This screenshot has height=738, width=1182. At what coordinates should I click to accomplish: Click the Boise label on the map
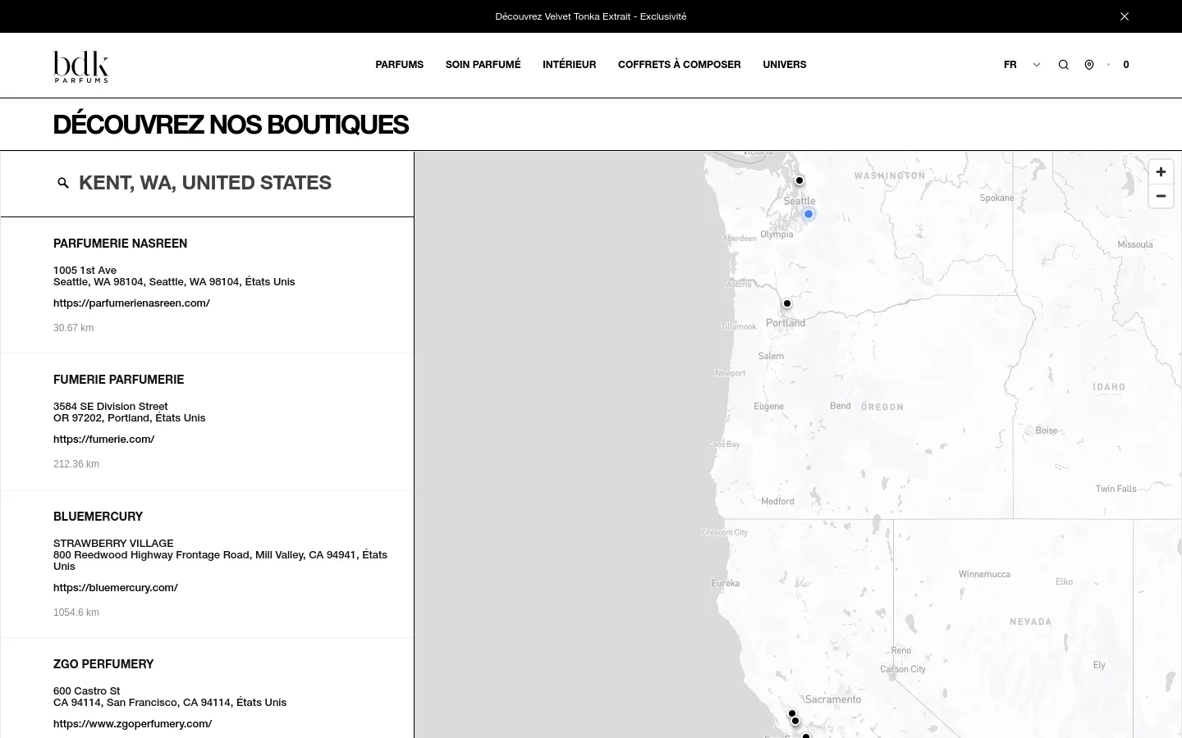(x=1047, y=430)
